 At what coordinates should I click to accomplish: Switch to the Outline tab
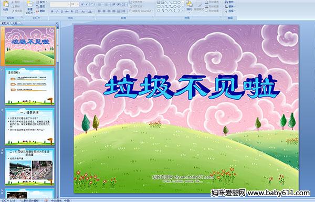(15, 23)
